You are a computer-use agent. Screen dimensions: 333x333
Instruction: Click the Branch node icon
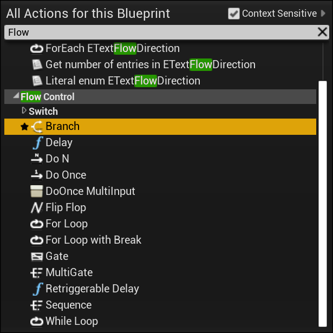point(37,127)
